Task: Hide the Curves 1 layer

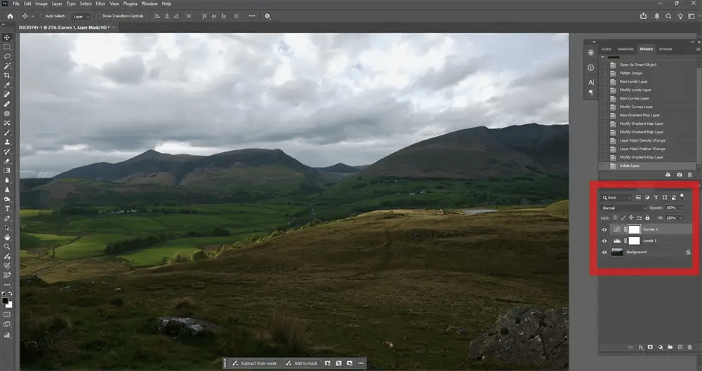Action: (x=604, y=229)
